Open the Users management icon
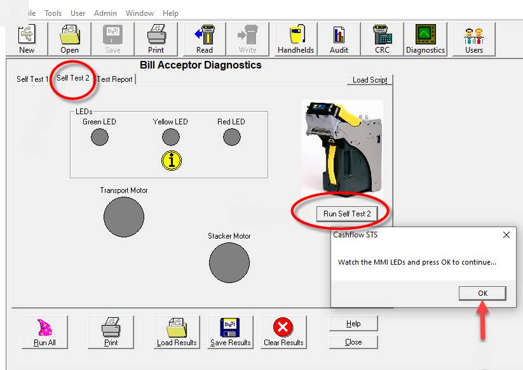523x370 pixels. coord(473,39)
